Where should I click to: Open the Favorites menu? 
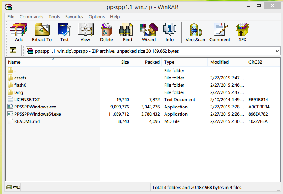(x=74, y=17)
